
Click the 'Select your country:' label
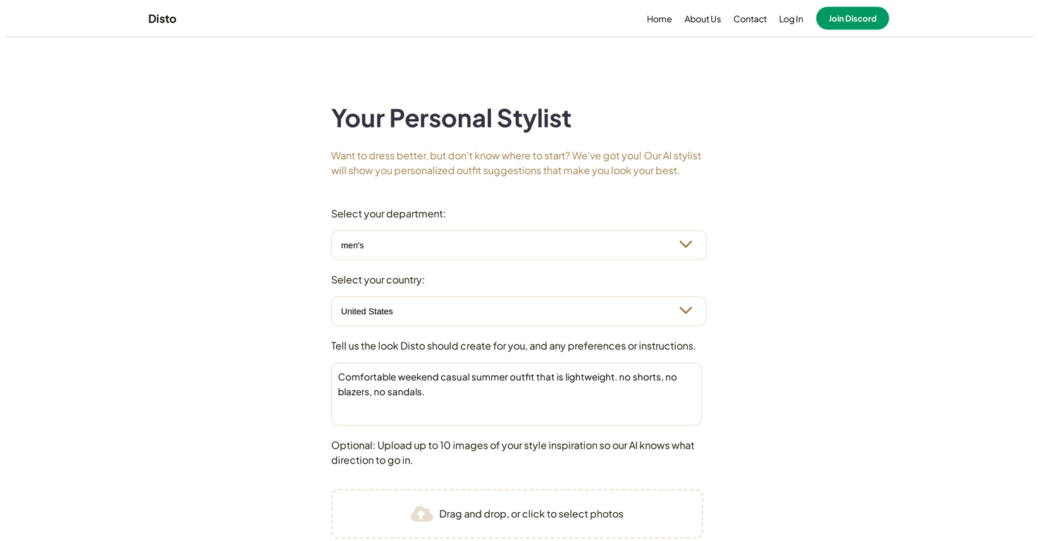[x=378, y=280]
